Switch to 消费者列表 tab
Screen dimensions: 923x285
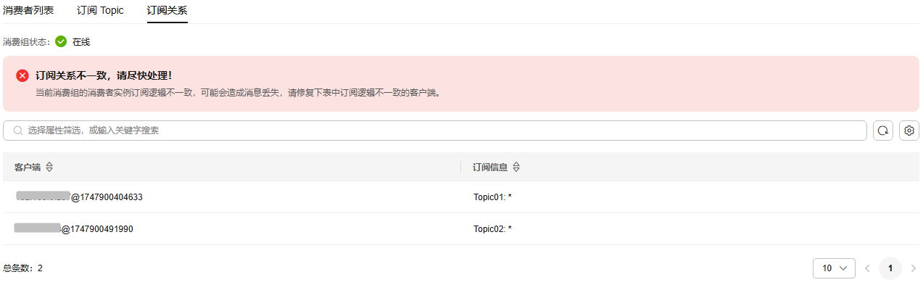coord(28,10)
